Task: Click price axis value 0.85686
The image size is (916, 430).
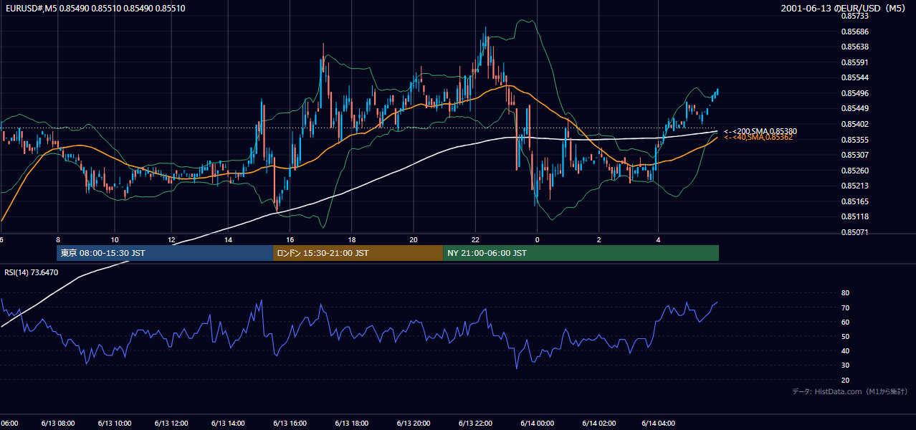Action: pos(854,32)
